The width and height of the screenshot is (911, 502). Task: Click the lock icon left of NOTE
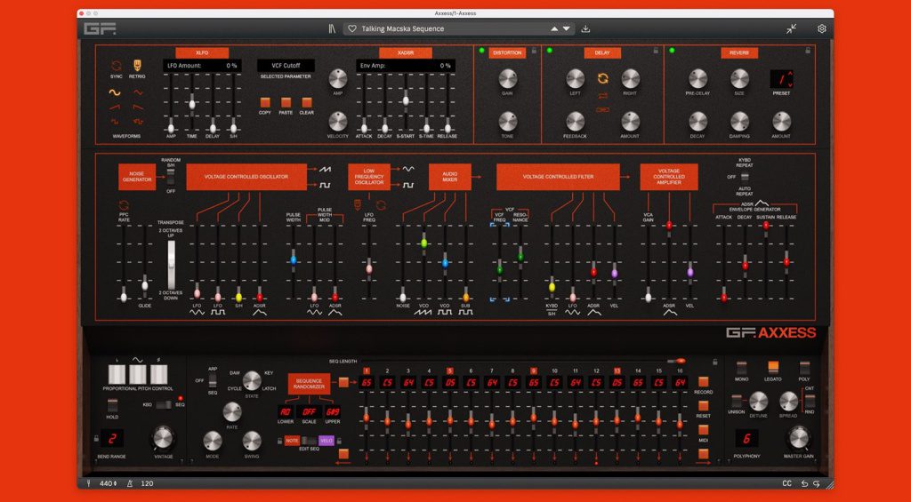pos(280,441)
